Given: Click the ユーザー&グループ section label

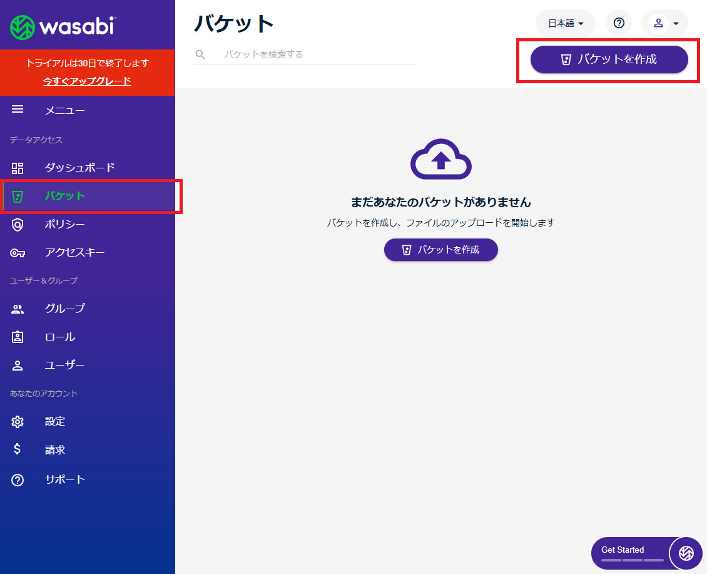Looking at the screenshot, I should (x=44, y=280).
